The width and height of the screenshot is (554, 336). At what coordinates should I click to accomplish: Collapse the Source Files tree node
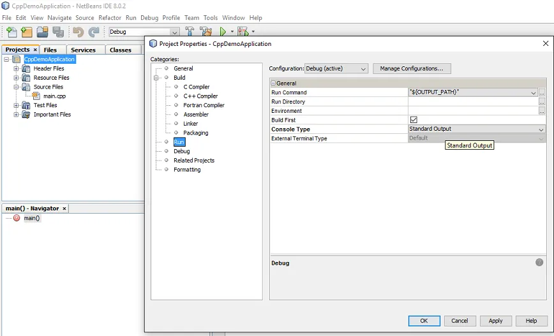pos(16,87)
